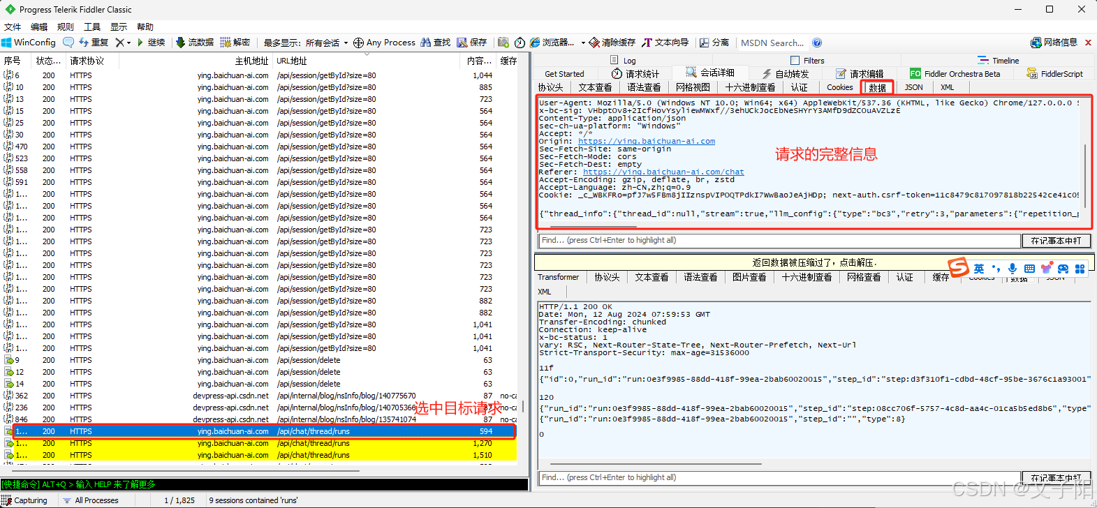Switch to the 请求编辑 tab
The image size is (1097, 508).
pos(860,74)
